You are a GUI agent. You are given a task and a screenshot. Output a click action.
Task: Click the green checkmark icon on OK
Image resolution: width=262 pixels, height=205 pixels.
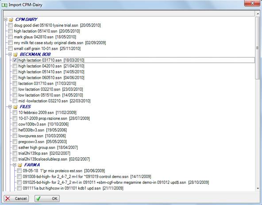point(39,198)
